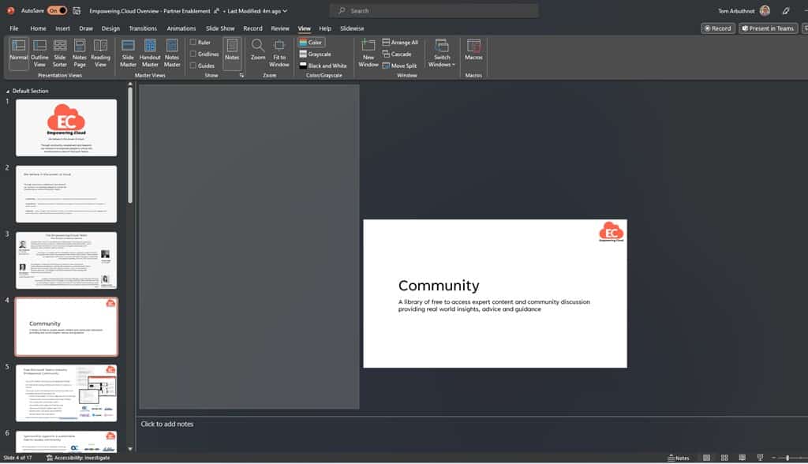Fit slide to window
The height and width of the screenshot is (464, 808).
(279, 54)
